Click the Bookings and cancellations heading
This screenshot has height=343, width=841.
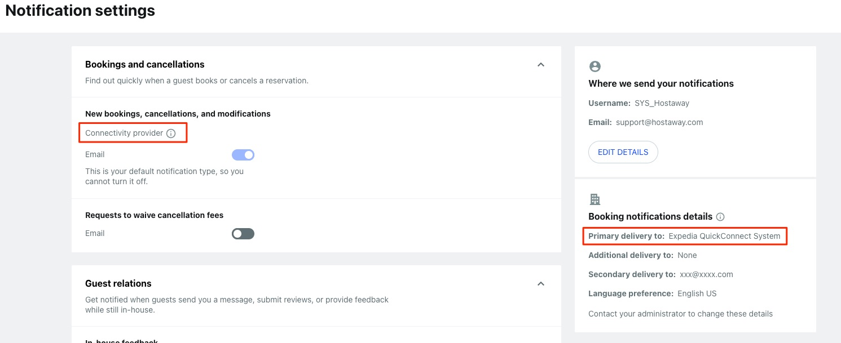pyautogui.click(x=145, y=64)
